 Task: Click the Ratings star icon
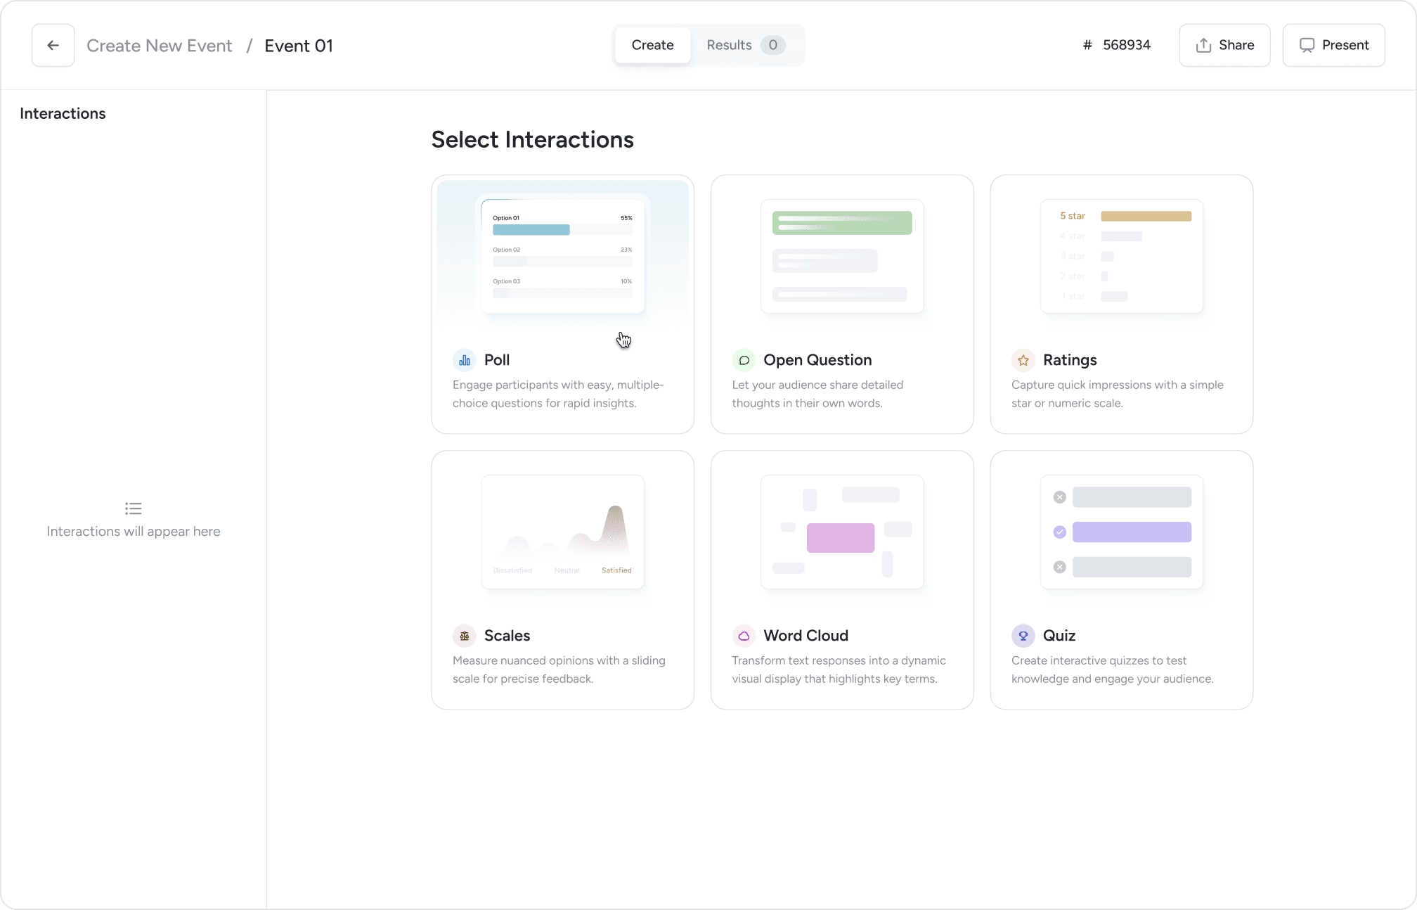[x=1023, y=360]
